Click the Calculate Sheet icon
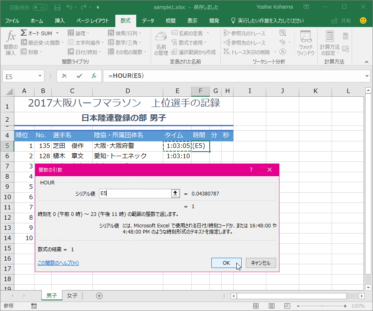The width and height of the screenshot is (373, 311). (x=346, y=49)
